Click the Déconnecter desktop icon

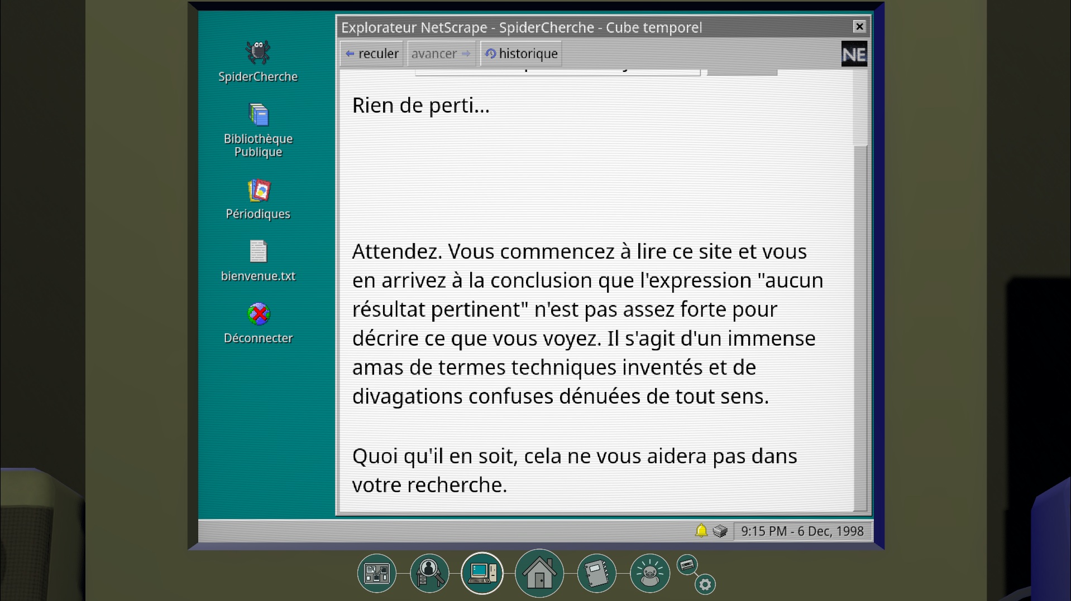point(258,314)
